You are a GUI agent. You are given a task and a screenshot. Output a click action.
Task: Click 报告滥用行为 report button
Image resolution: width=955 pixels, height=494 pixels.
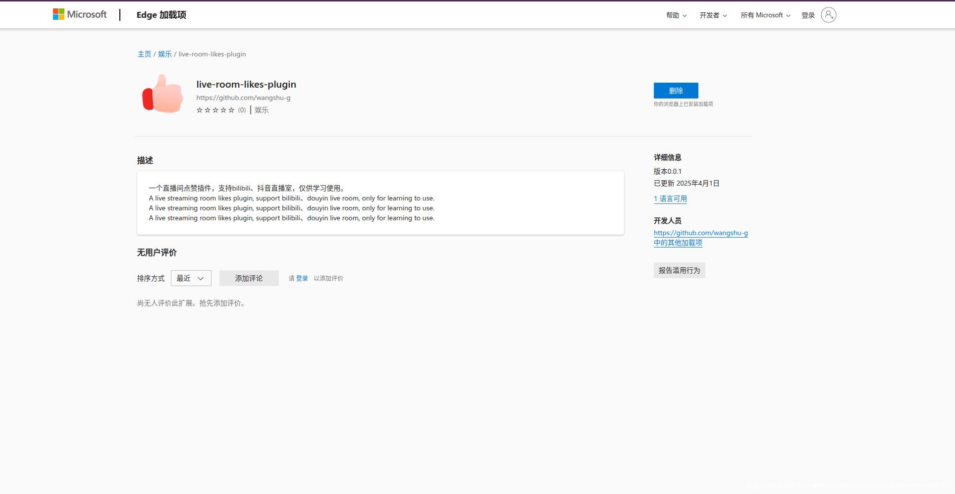(679, 270)
